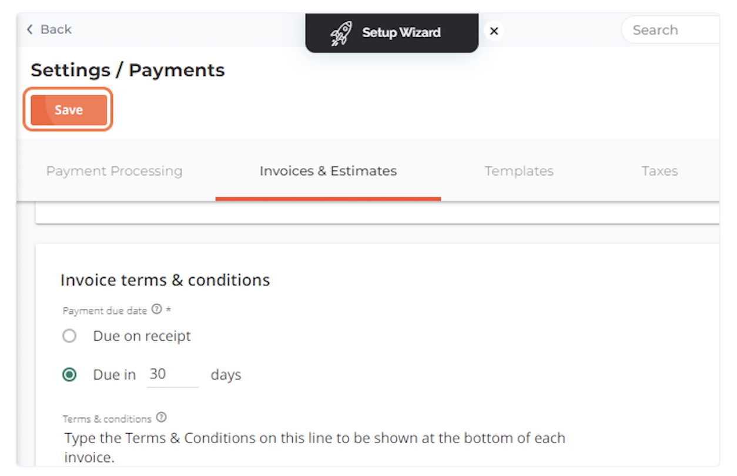Click the Setup Wizard rocket icon
This screenshot has height=476, width=737.
pos(340,32)
